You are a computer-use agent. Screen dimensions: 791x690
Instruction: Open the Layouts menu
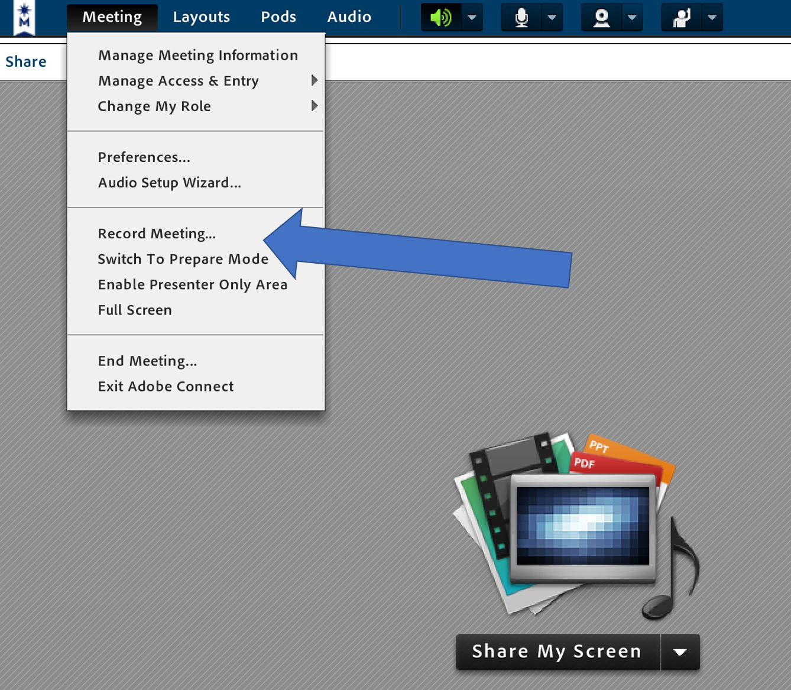[x=201, y=17]
